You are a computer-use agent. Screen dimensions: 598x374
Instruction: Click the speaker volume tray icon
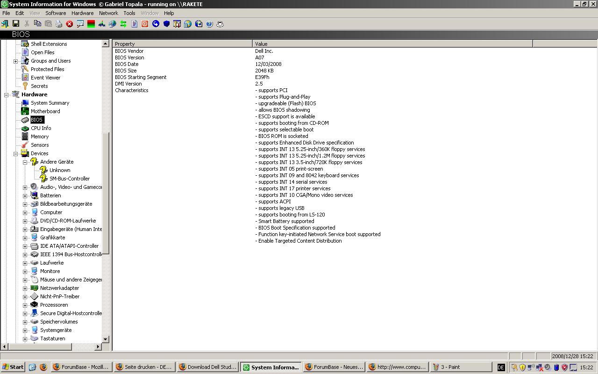(548, 367)
